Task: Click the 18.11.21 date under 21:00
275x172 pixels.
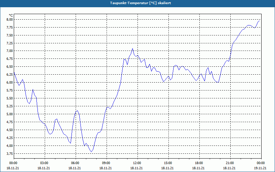Action: coord(229,168)
